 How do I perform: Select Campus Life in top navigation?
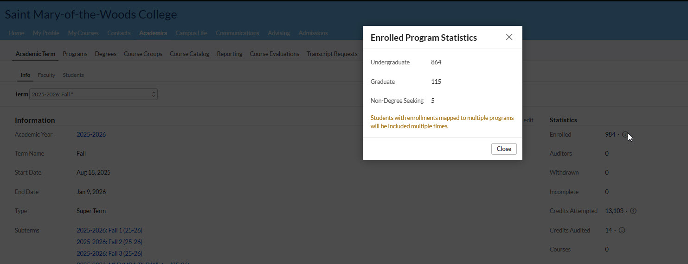click(191, 33)
